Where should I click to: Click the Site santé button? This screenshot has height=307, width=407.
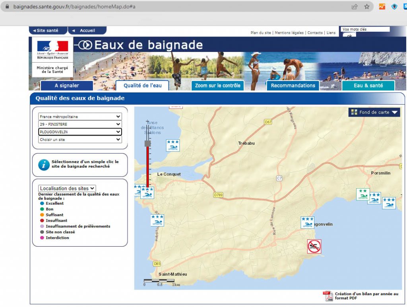point(48,30)
